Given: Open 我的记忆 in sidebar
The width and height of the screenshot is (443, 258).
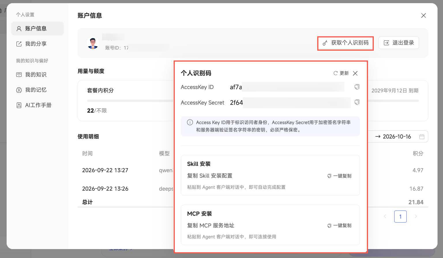Looking at the screenshot, I should pos(37,90).
